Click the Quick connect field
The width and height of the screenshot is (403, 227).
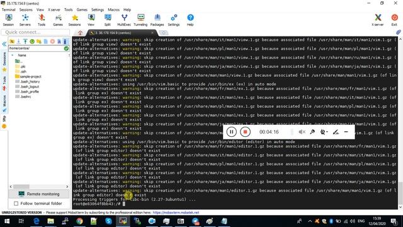35,32
